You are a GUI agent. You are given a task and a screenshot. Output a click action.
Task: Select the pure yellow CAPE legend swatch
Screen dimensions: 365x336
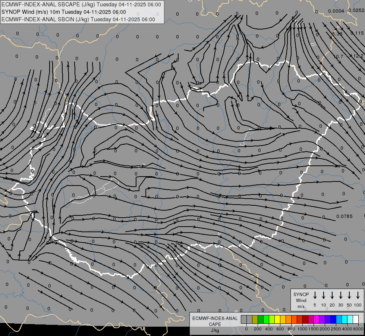click(x=277, y=319)
